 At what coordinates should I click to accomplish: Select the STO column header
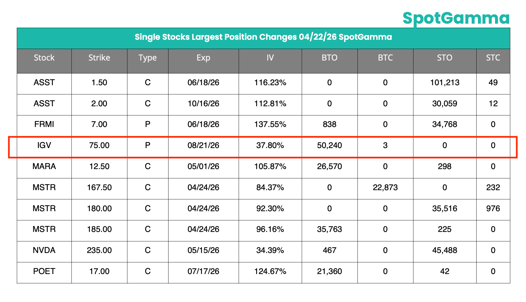[x=444, y=58]
